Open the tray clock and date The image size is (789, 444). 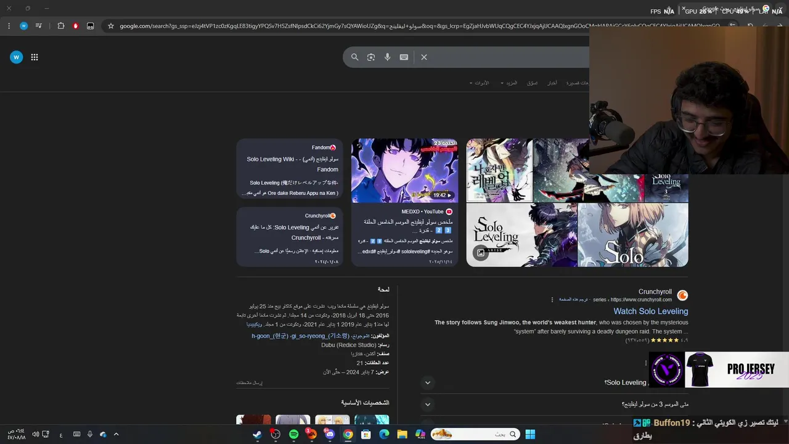(x=16, y=434)
